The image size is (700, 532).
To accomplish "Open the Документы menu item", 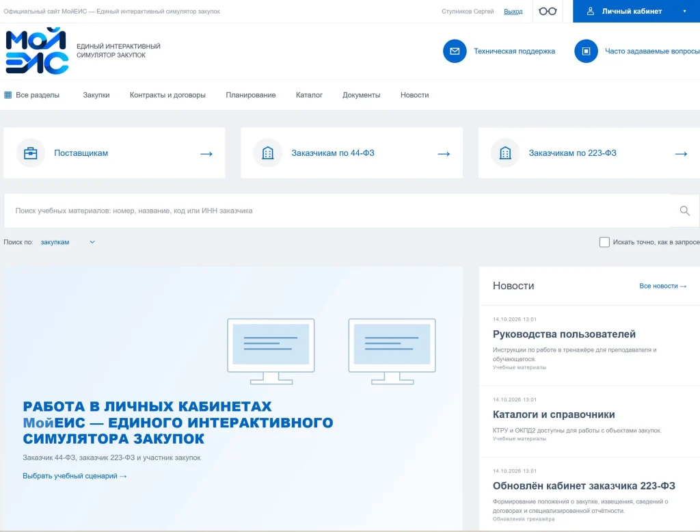I will pos(361,94).
